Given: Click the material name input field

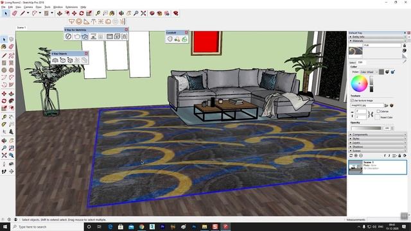Looking at the screenshot, I should click(382, 45).
